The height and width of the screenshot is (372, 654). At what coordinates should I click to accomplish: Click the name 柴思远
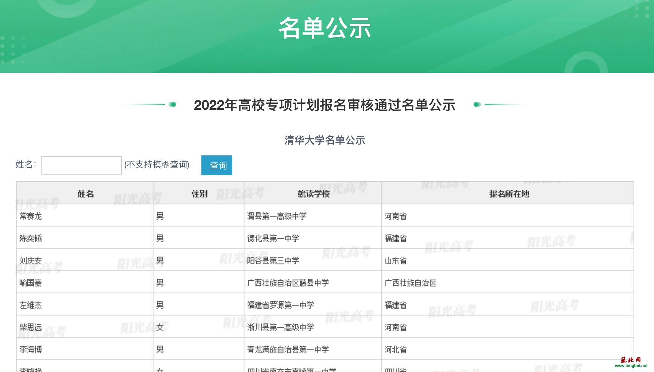[x=31, y=327]
